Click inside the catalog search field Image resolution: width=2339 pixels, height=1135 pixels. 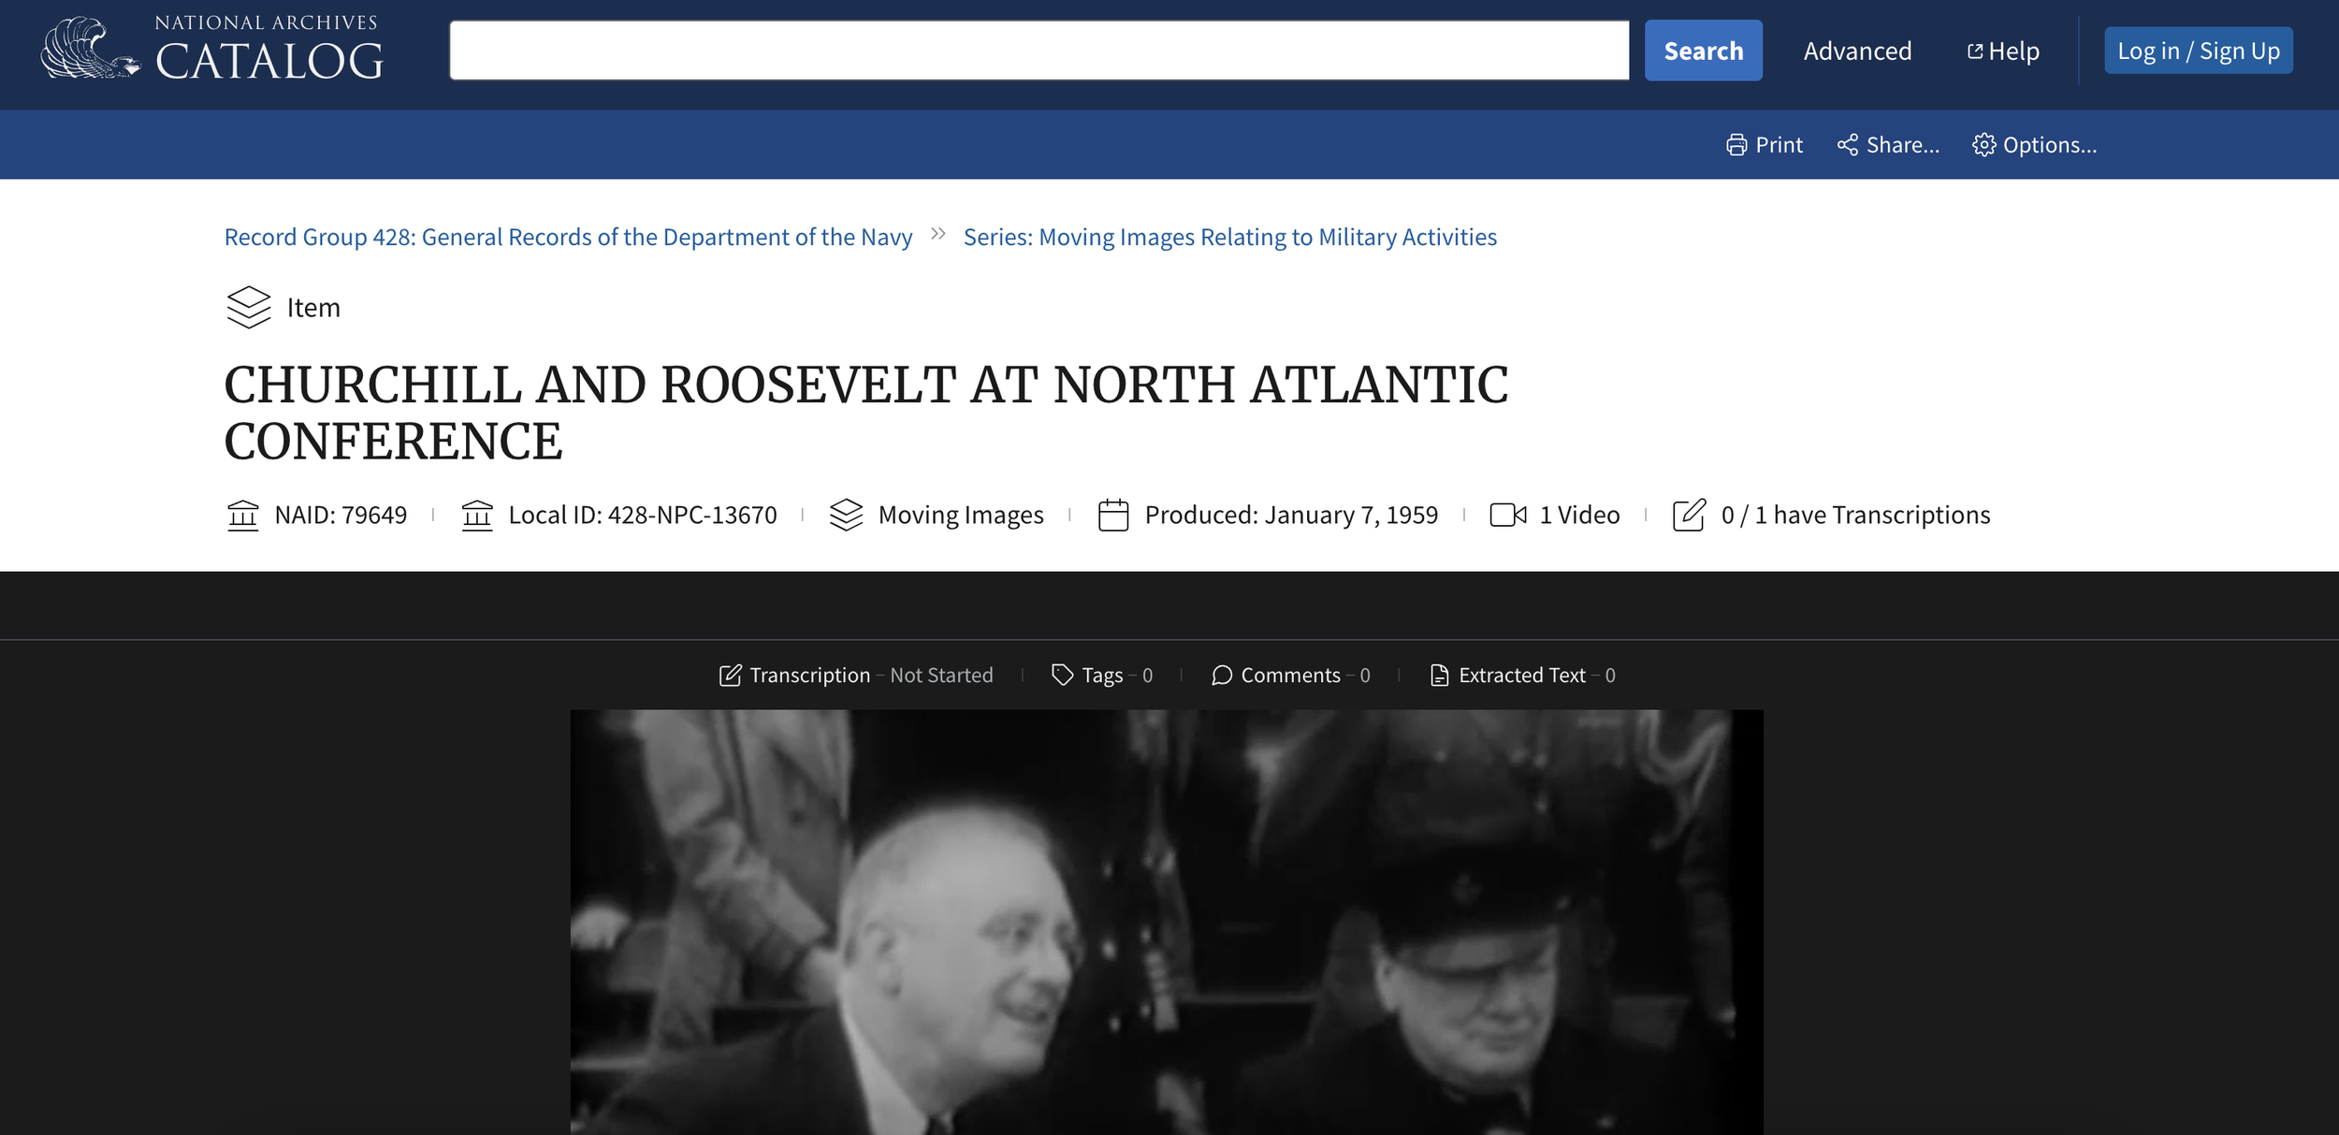pos(1039,51)
